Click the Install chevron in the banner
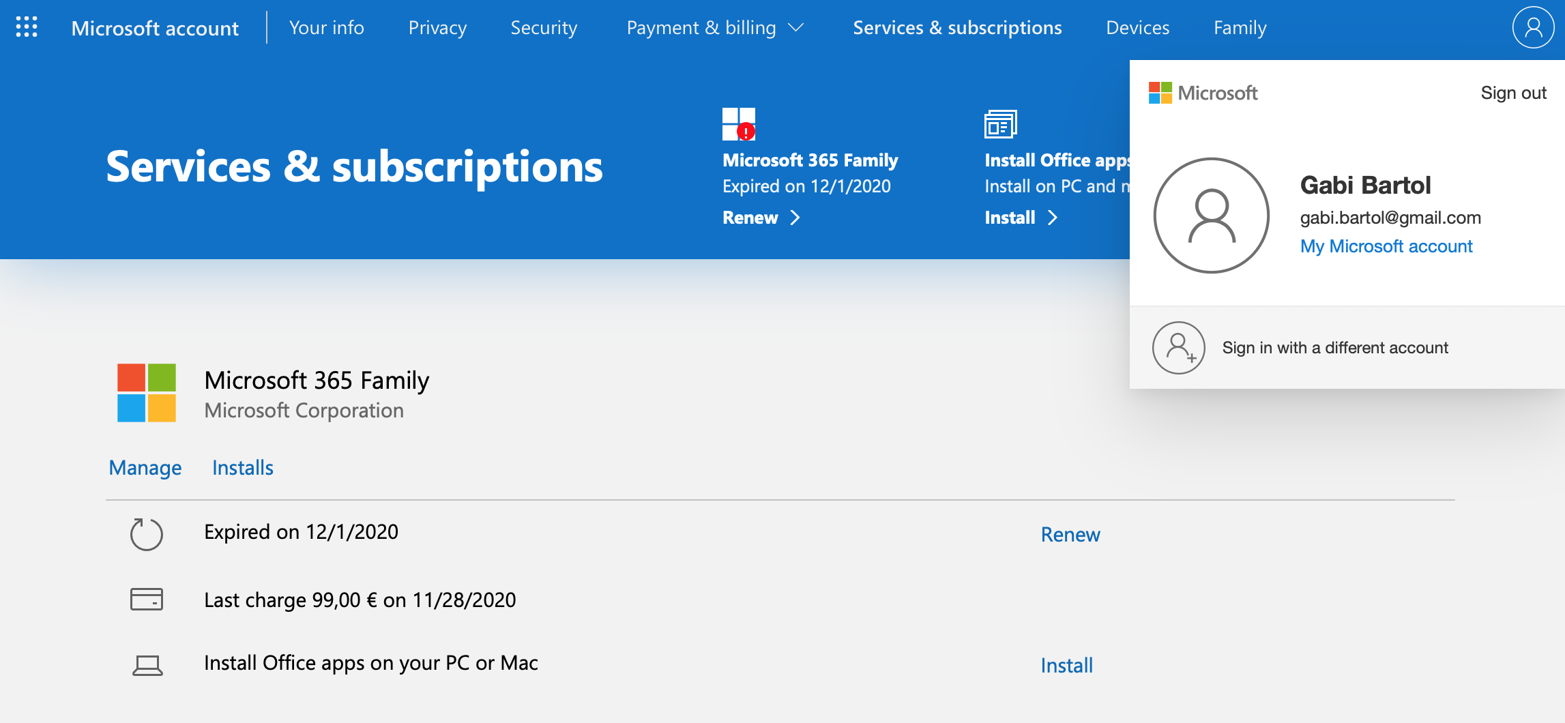Screen dimensions: 1565x723 pos(1054,218)
